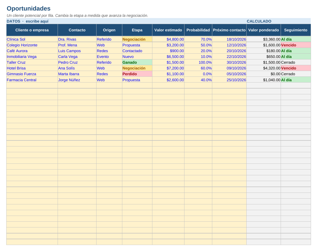This screenshot has height=251, width=317.
Task: Select the 'Próximo contacto' column header
Action: [x=229, y=30]
